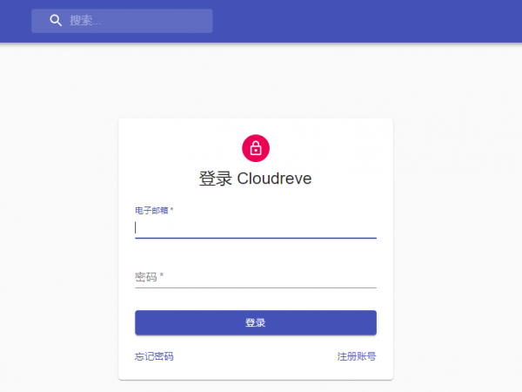
Task: Click into the 电子邮箱 input field
Action: (x=255, y=227)
